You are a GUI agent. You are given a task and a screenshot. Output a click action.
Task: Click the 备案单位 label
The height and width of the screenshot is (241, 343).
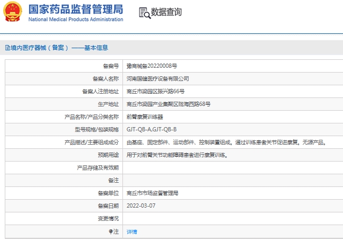(x=108, y=193)
